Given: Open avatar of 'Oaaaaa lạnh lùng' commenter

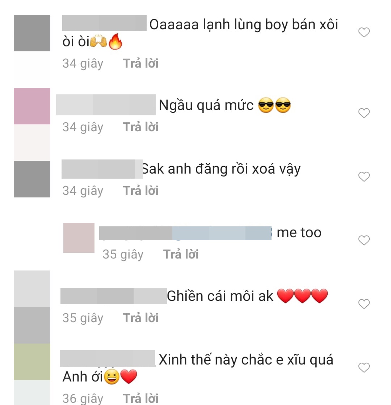Looking at the screenshot, I should 32,33.
